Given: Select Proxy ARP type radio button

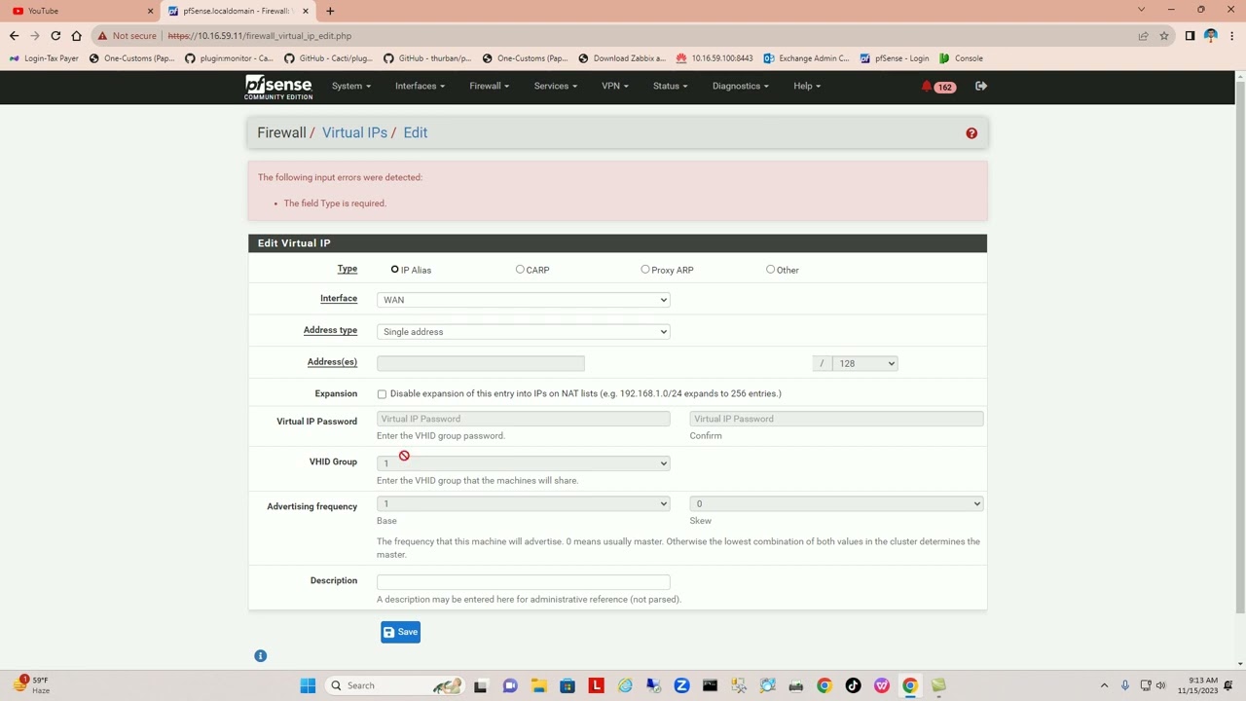Looking at the screenshot, I should 644,270.
